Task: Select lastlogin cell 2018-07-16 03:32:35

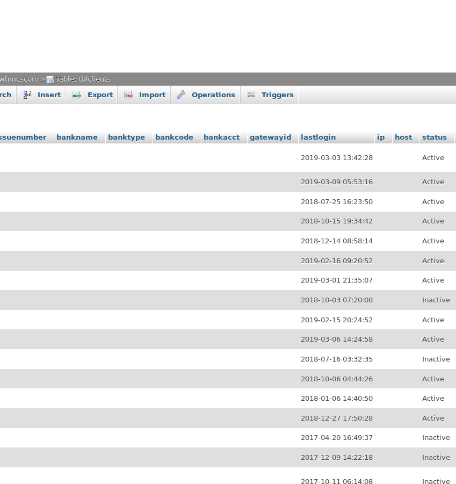Action: tap(337, 359)
